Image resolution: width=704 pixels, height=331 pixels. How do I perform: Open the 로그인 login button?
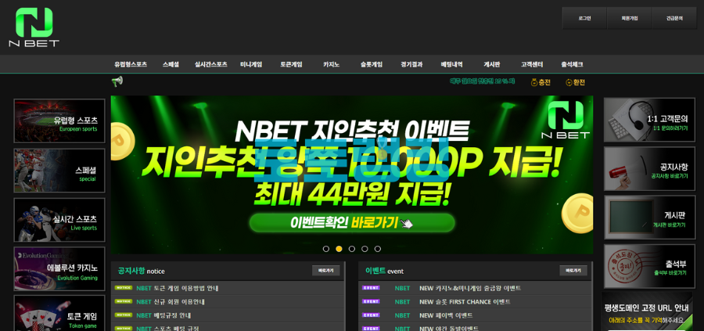(x=584, y=19)
